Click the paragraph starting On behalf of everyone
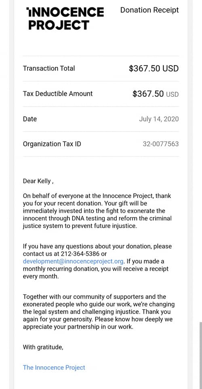This screenshot has width=202, height=389. (x=97, y=211)
